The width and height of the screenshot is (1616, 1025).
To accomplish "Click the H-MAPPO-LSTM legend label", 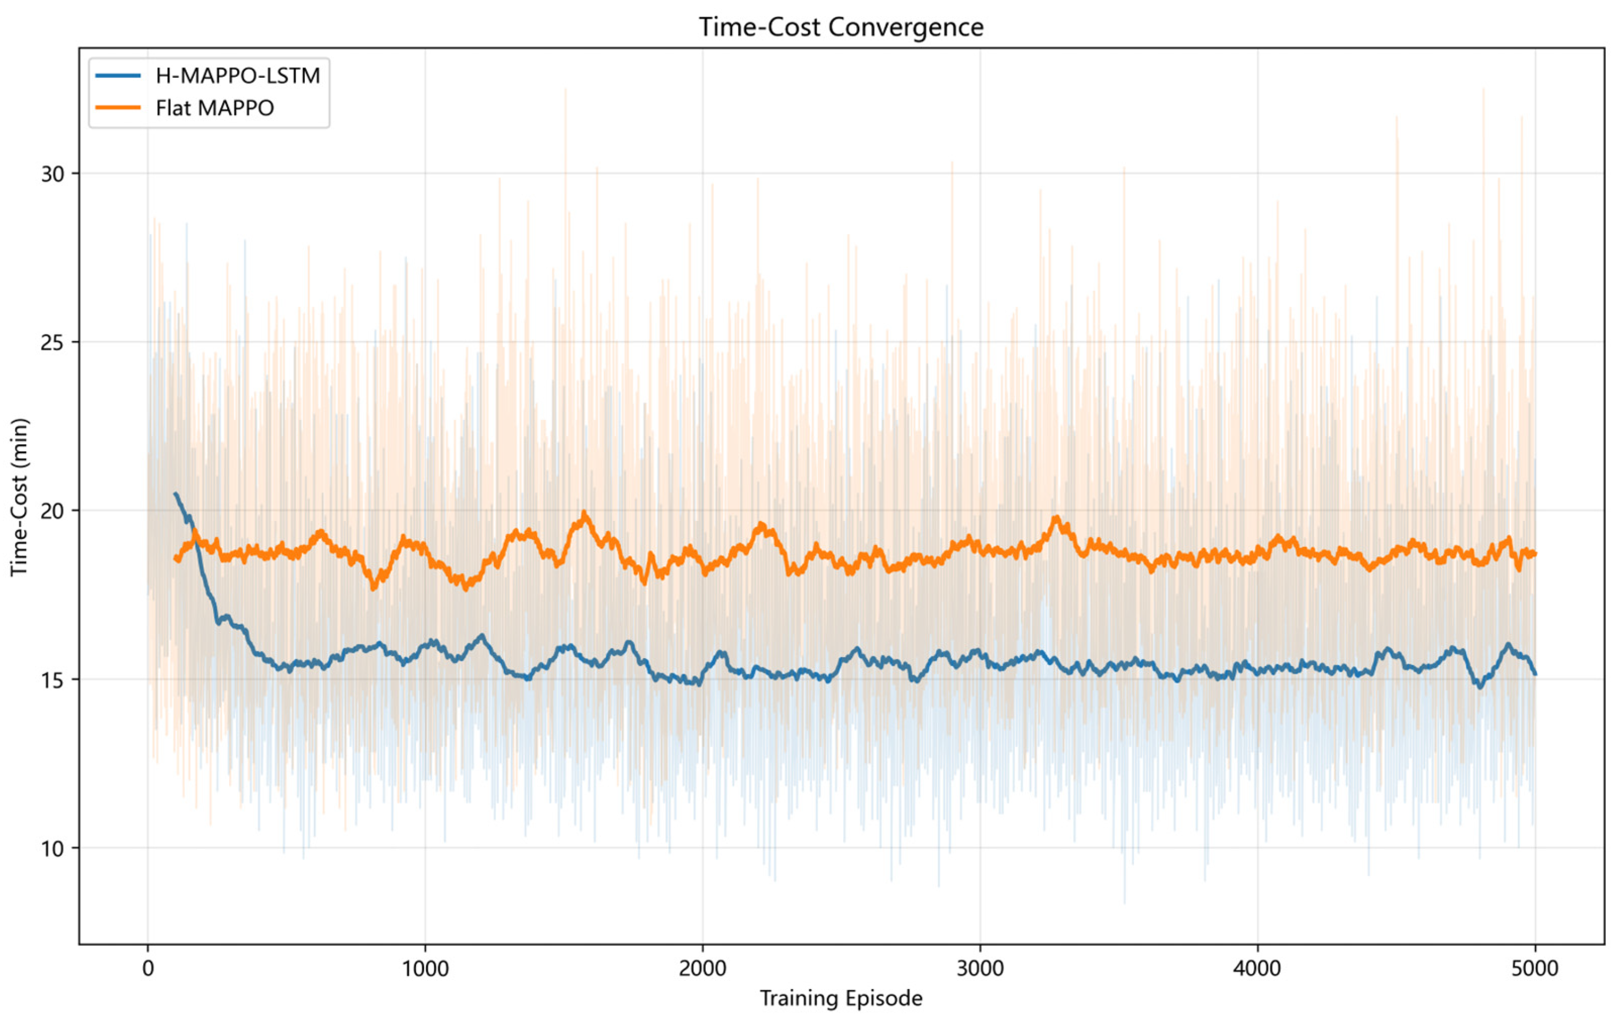I will coord(238,77).
